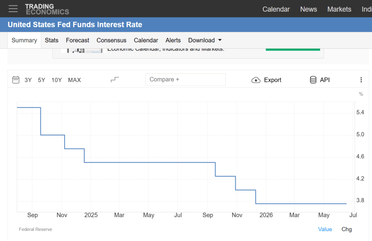Select the MAX time range
This screenshot has width=372, height=241.
pyautogui.click(x=75, y=80)
